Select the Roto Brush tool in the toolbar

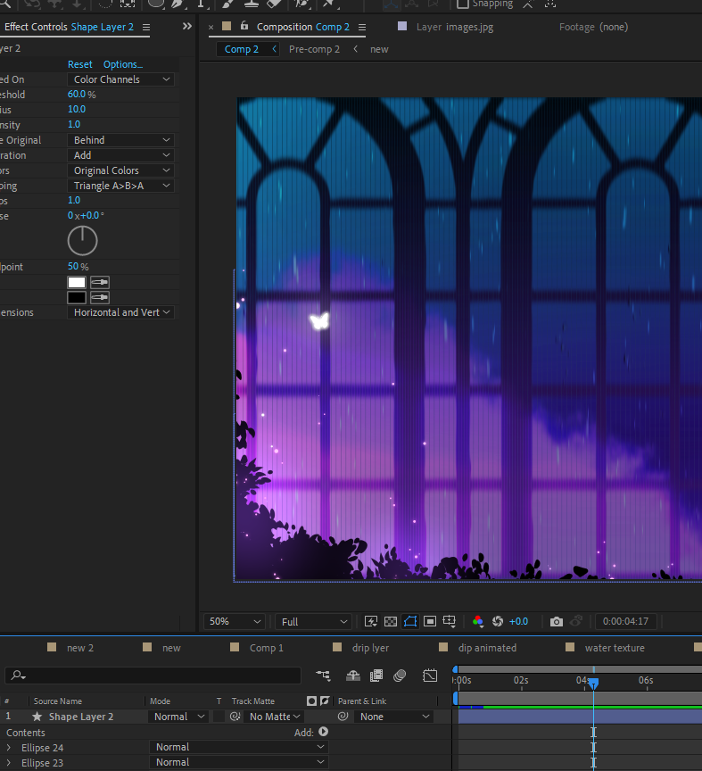[x=301, y=4]
